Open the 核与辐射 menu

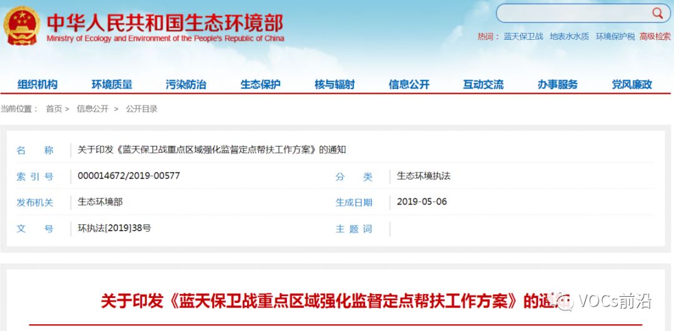335,85
